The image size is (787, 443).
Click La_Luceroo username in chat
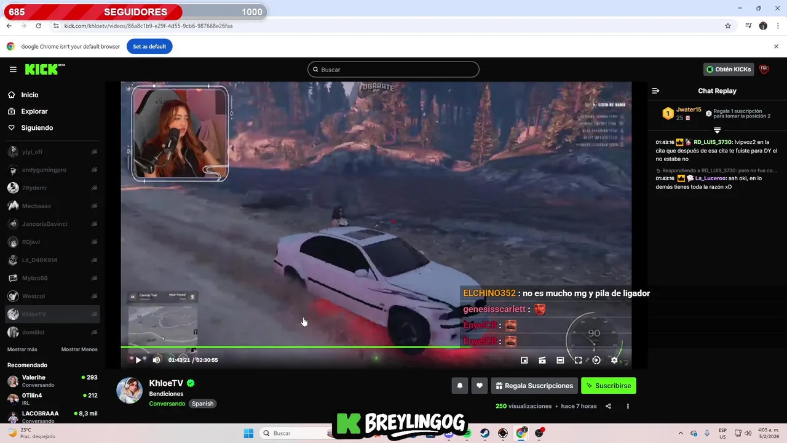pyautogui.click(x=711, y=178)
